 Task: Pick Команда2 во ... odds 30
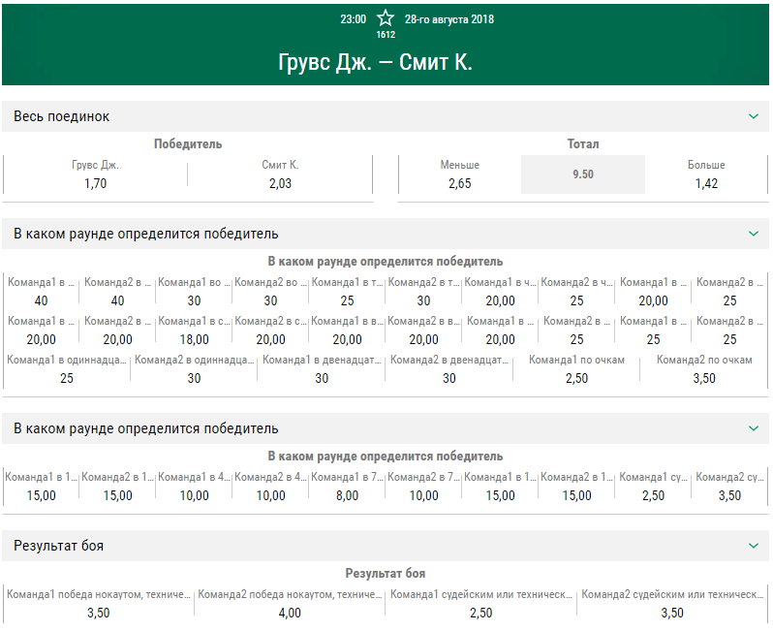(270, 292)
